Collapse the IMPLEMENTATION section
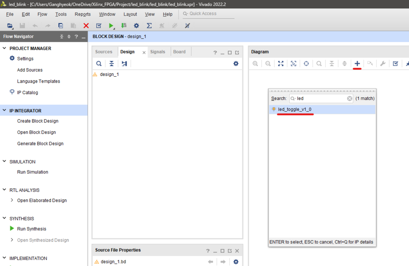 [x=4, y=258]
